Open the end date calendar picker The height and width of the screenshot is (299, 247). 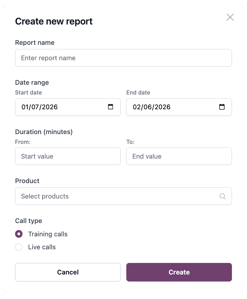coord(222,107)
